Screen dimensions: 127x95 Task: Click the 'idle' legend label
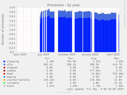[x=10, y=65]
